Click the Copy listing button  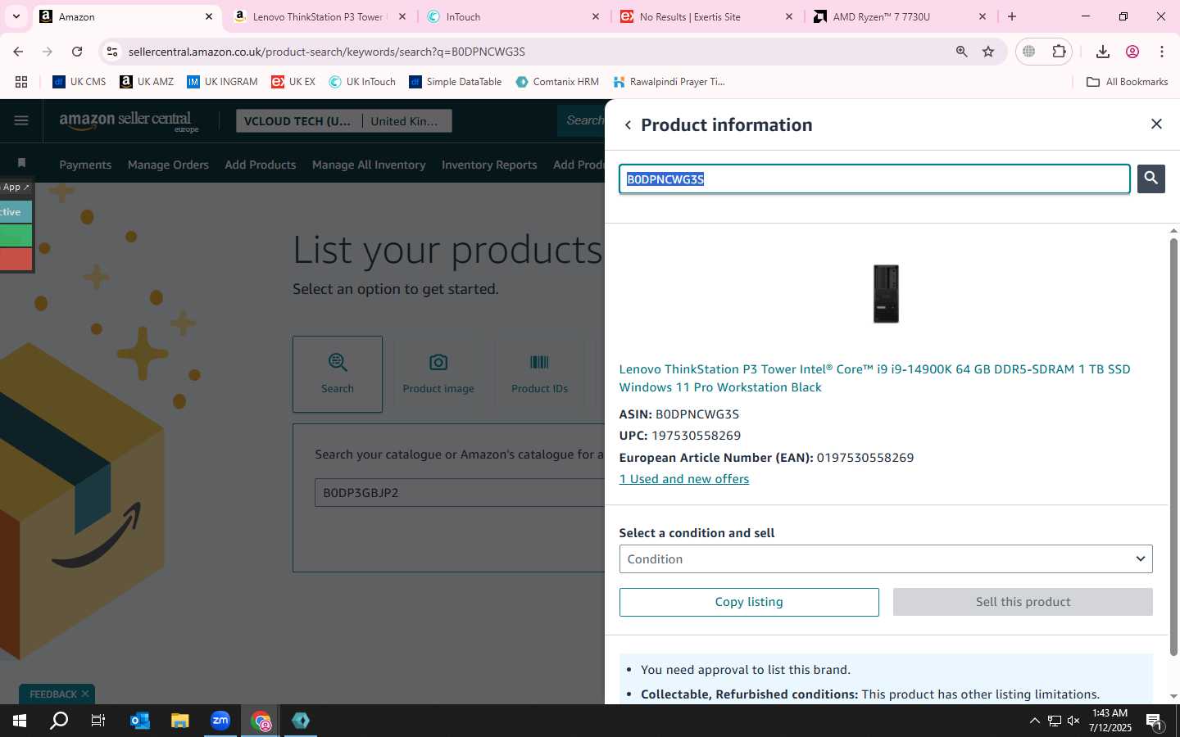pyautogui.click(x=749, y=602)
